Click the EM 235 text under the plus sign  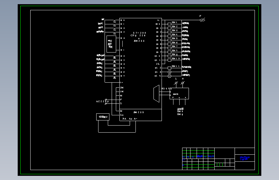[139, 41]
